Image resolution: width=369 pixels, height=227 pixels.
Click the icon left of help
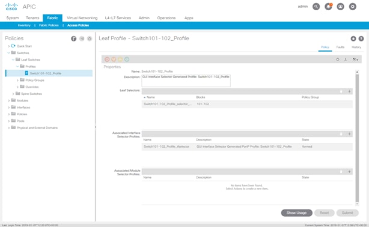click(353, 38)
